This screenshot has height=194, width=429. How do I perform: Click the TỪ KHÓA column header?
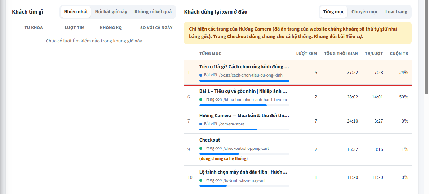point(34,28)
